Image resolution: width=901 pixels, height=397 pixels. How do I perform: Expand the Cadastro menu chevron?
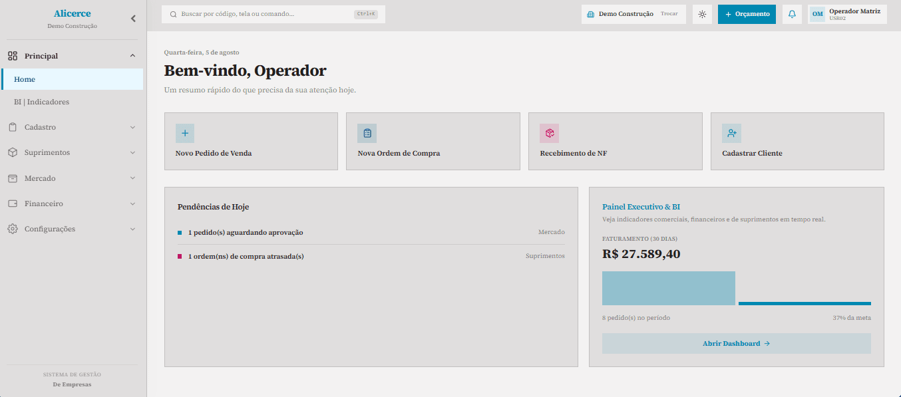(132, 127)
